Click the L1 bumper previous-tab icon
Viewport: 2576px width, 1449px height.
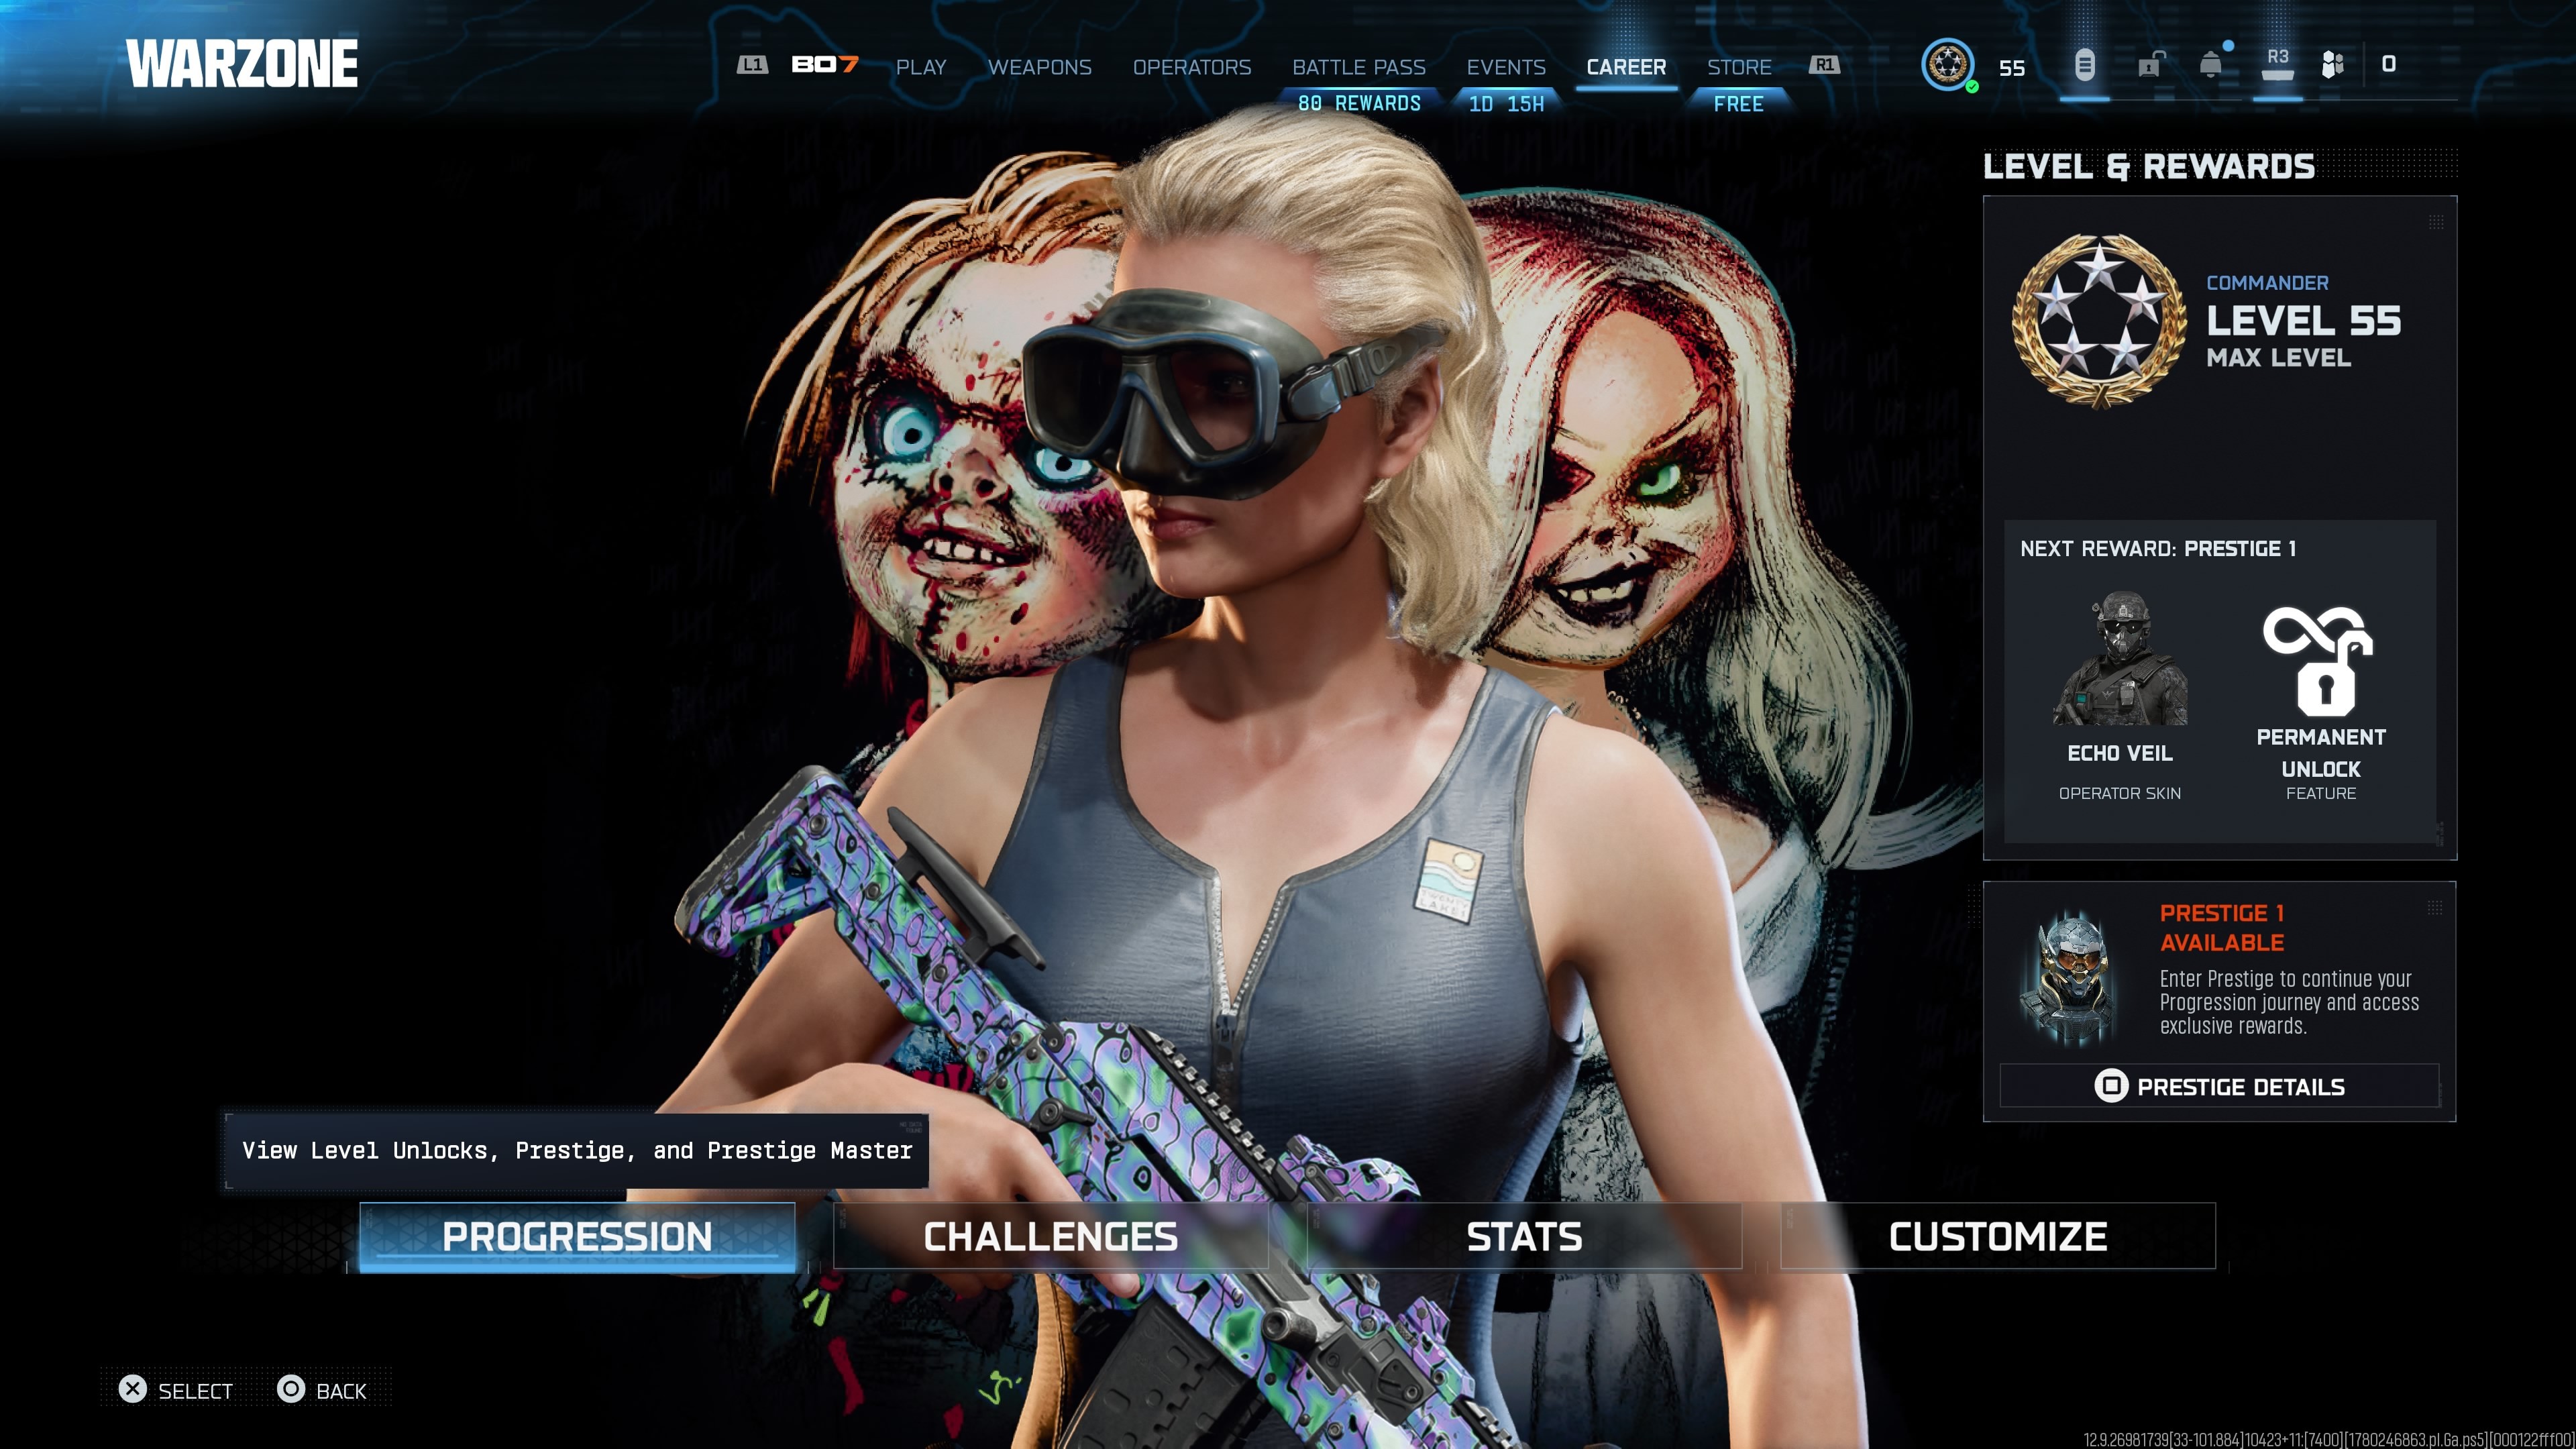tap(752, 65)
